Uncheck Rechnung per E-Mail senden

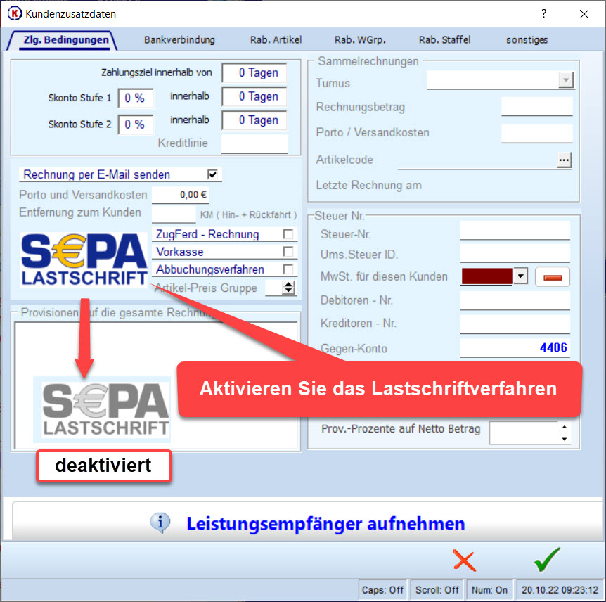point(212,174)
